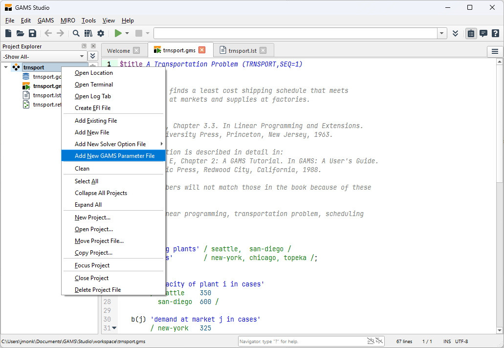Select Add New GAMS Parameter File
The width and height of the screenshot is (504, 348).
114,156
